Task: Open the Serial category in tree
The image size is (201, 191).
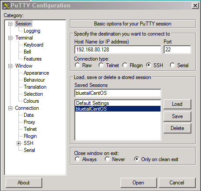Action: click(29, 150)
